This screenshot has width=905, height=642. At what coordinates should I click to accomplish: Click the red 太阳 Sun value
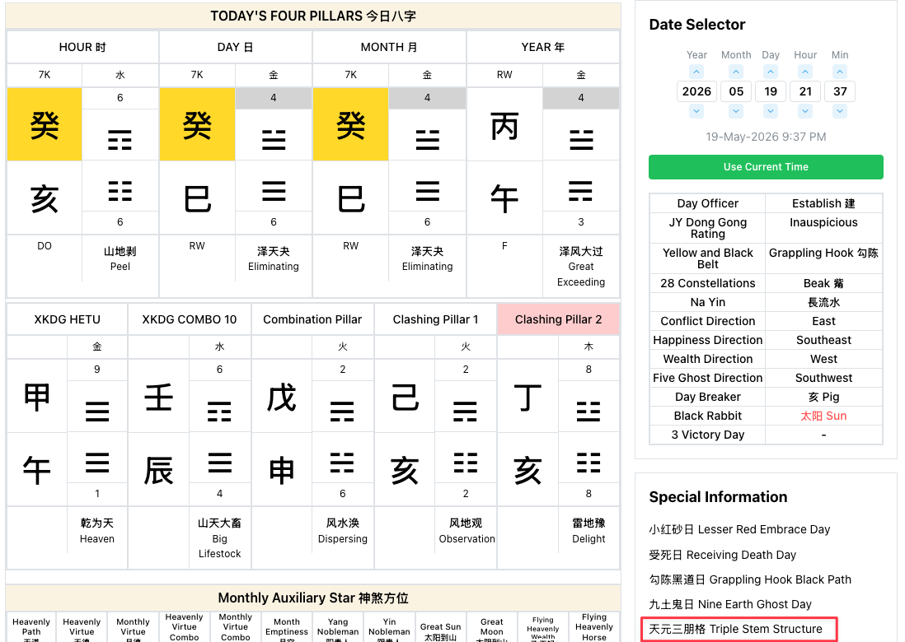[823, 416]
